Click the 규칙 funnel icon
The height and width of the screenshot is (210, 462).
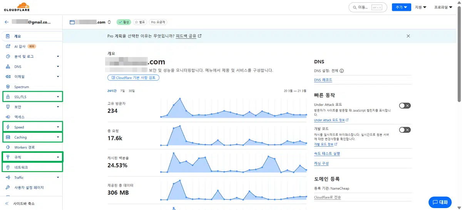point(8,157)
